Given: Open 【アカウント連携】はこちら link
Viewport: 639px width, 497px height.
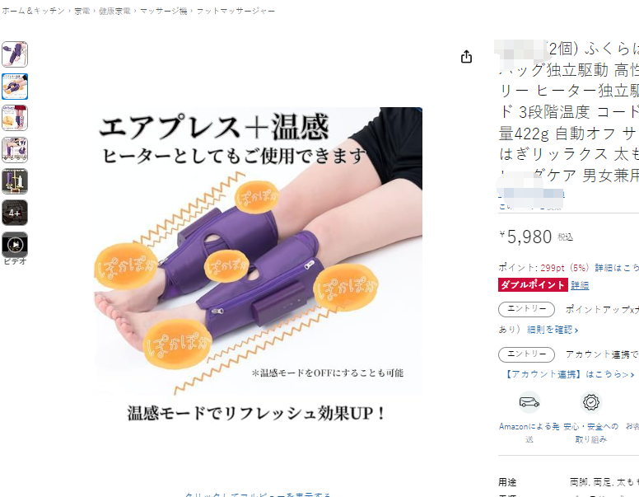Looking at the screenshot, I should [569, 374].
